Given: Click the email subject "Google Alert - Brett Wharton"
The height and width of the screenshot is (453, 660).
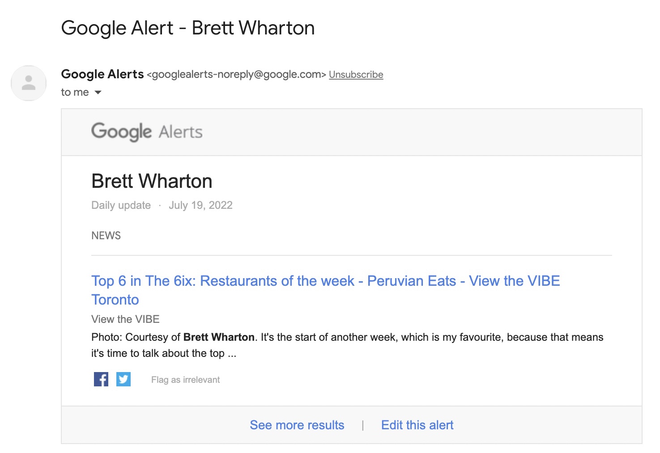Looking at the screenshot, I should [188, 28].
